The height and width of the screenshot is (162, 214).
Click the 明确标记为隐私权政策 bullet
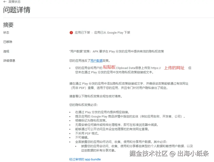(91, 120)
